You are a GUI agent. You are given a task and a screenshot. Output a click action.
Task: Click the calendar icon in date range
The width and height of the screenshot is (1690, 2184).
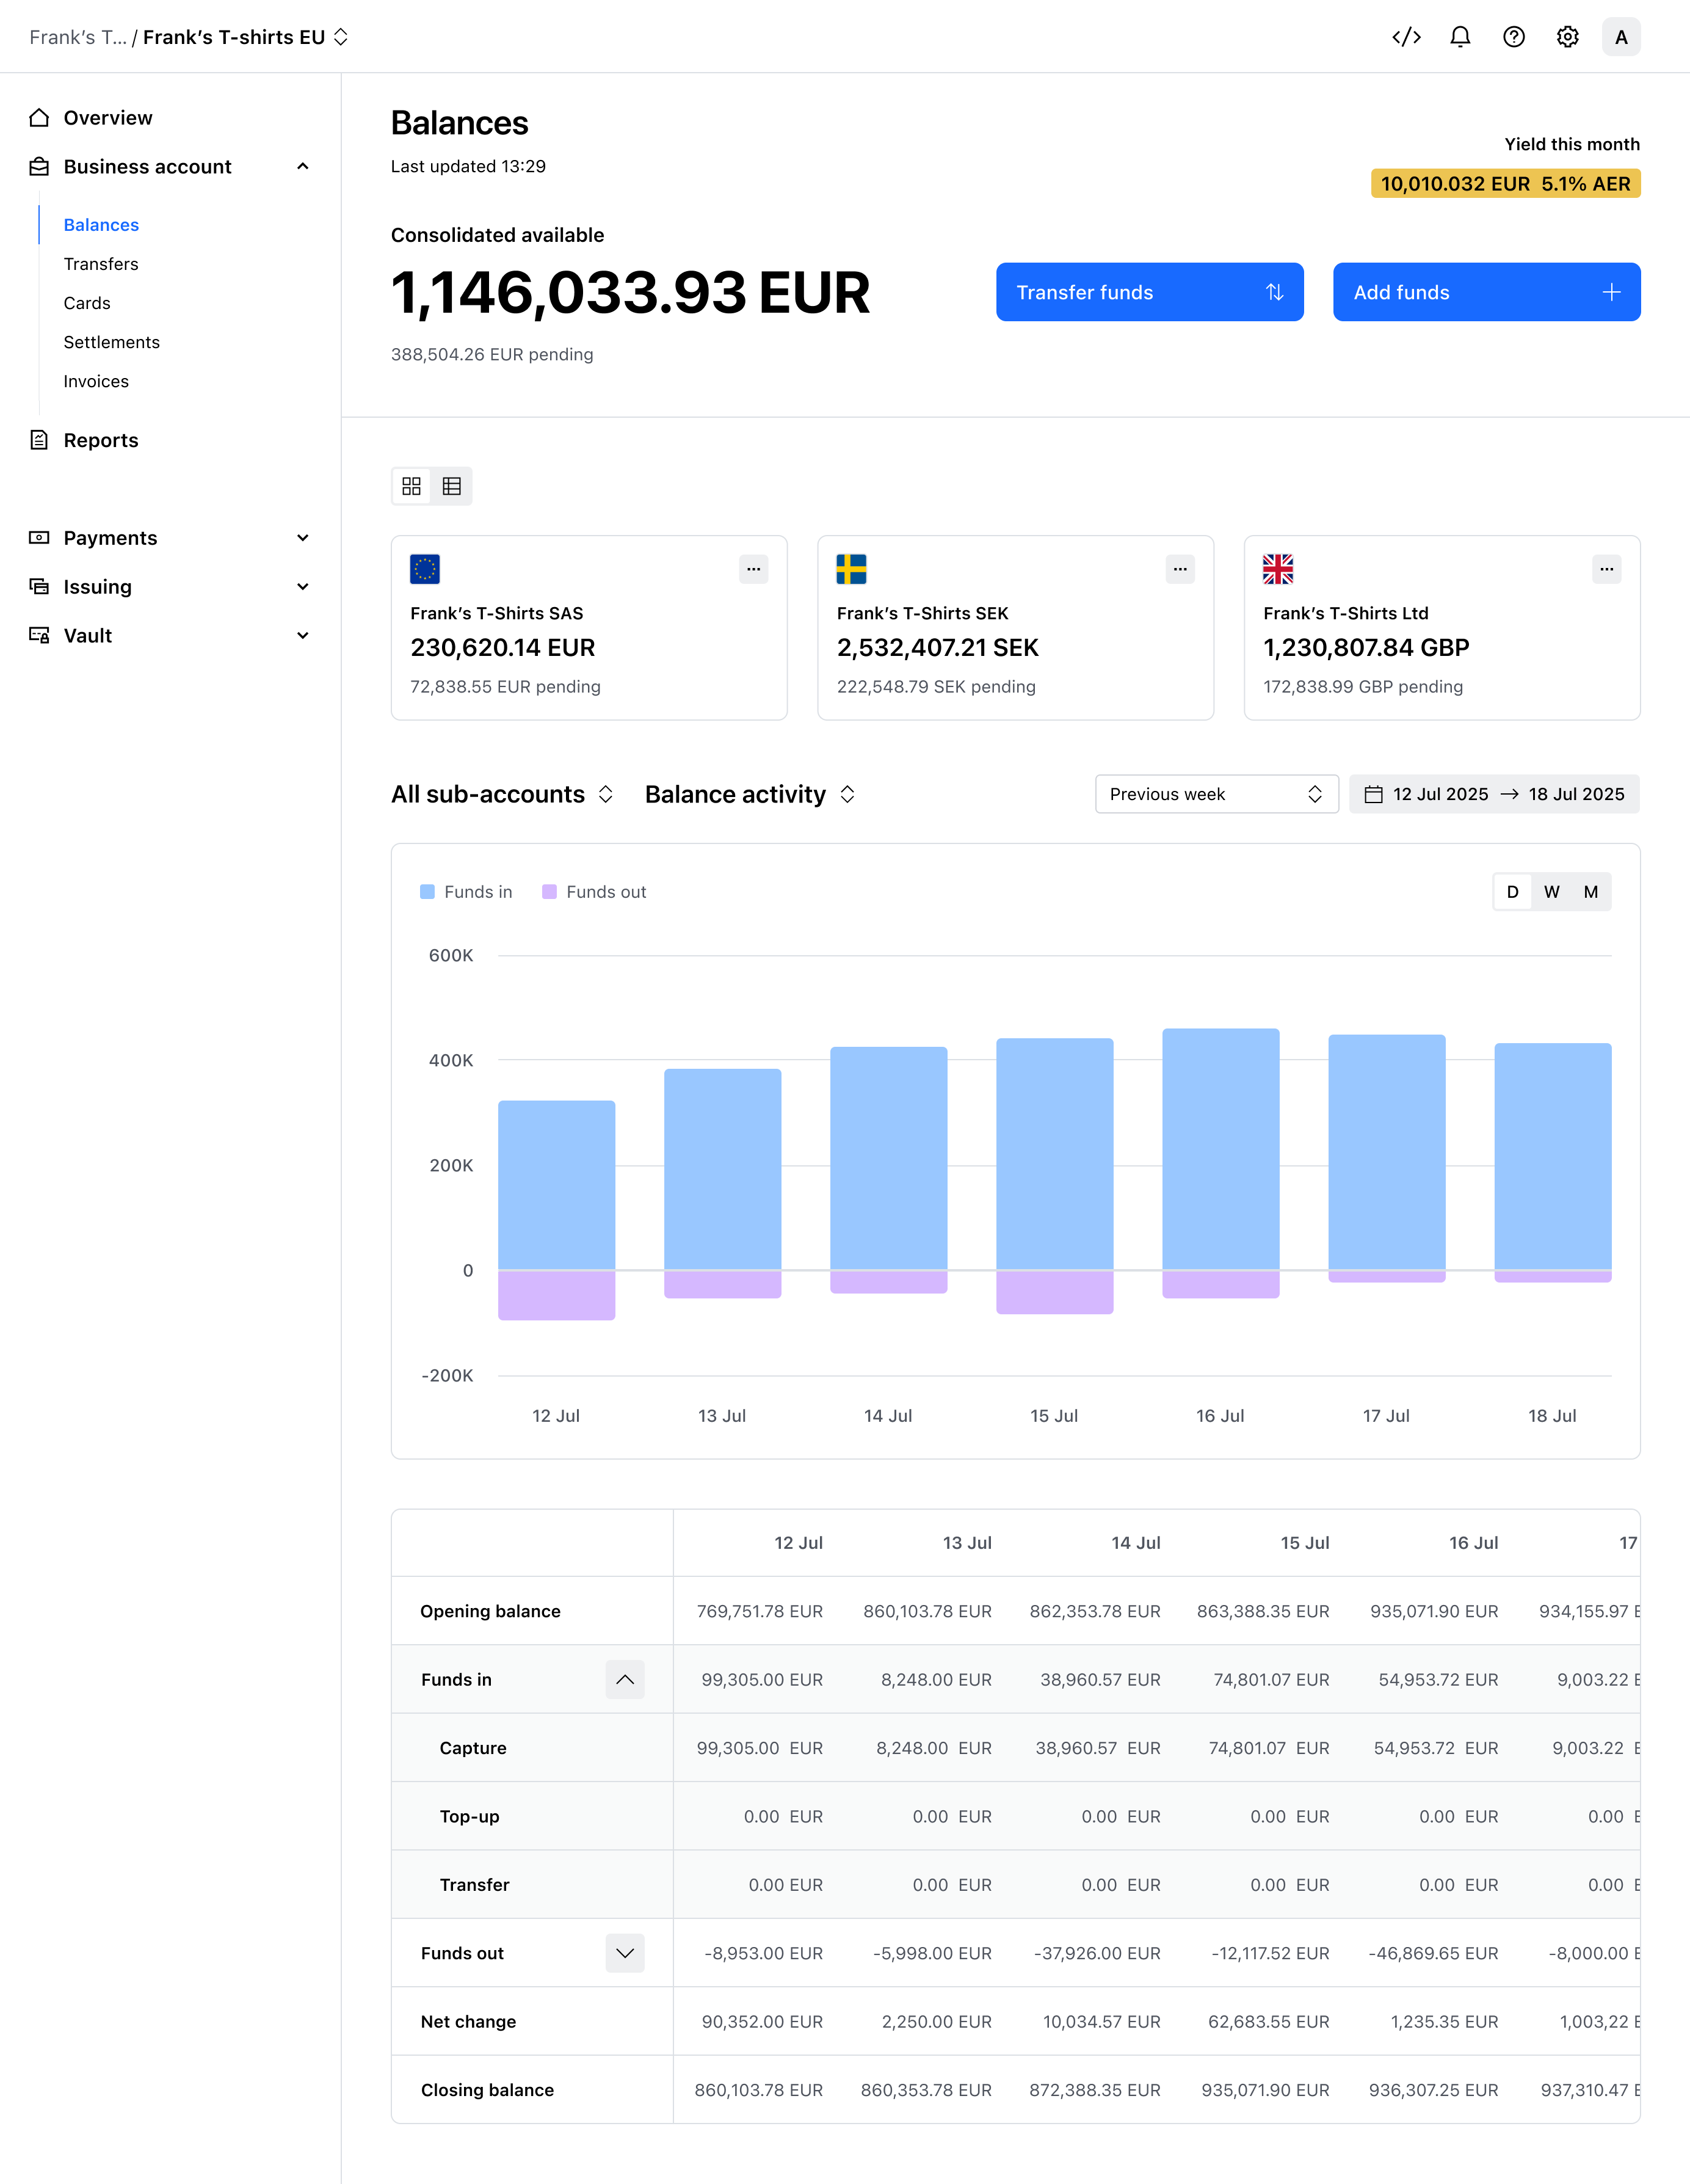(1373, 794)
